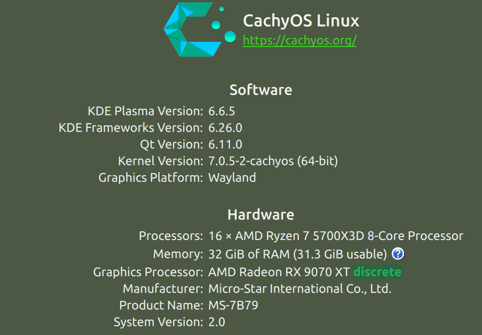Viewport: 482px width, 335px height.
Task: Click the 32 GiB of RAM text
Action: pos(249,254)
